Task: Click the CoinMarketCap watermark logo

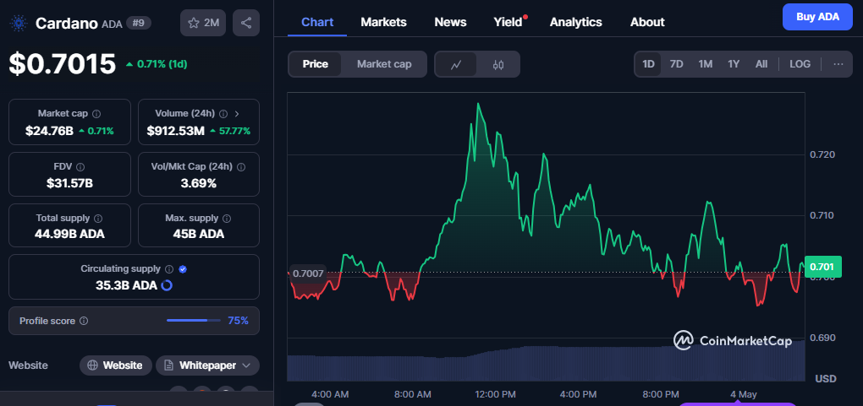Action: (733, 341)
